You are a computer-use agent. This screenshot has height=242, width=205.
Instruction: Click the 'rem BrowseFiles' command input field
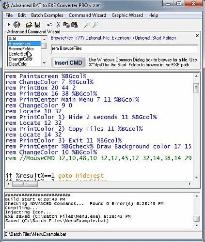point(124,49)
